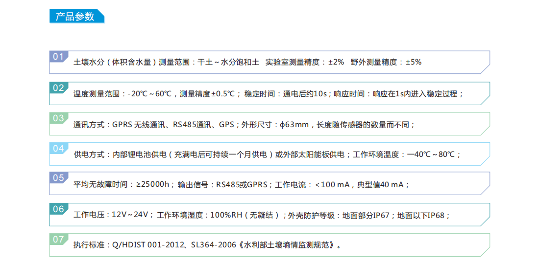Viewport: 539px width, 264px height.
Task: Click the 工作电压 12V～24V text
Action: click(110, 215)
